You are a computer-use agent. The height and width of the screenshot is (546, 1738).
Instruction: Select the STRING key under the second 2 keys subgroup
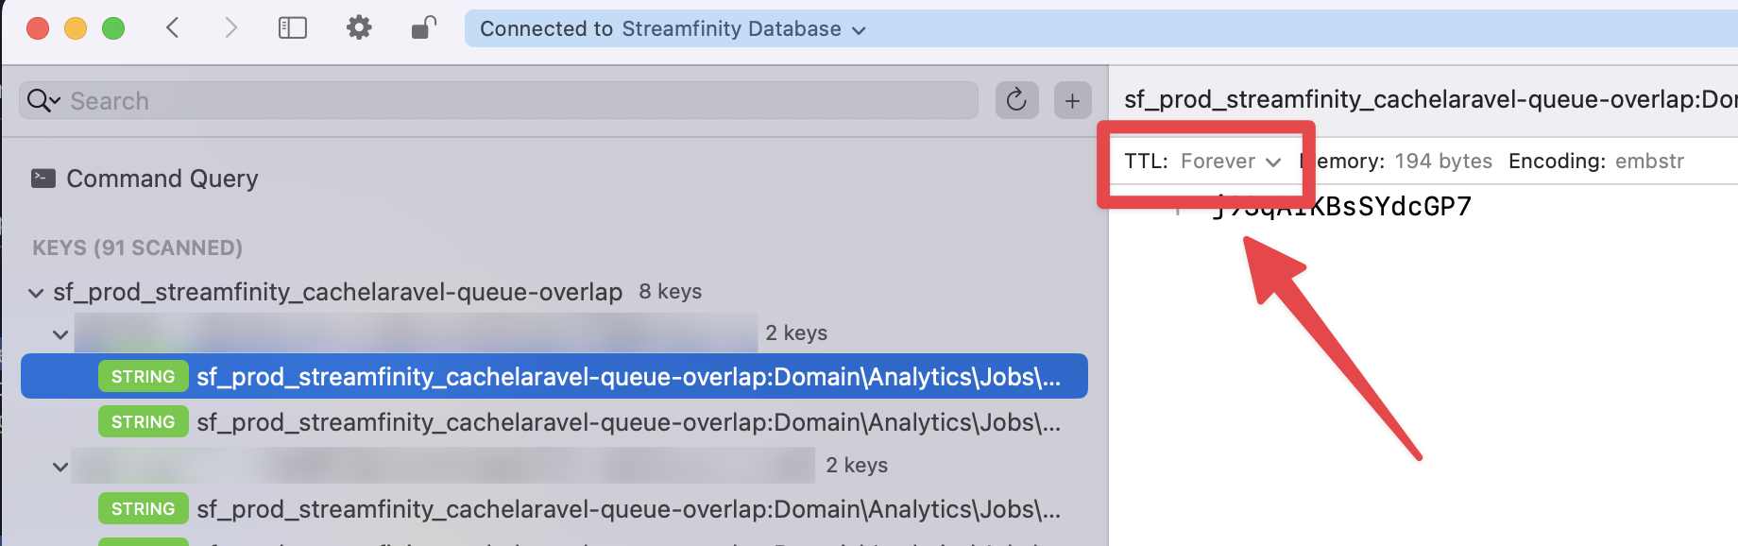click(554, 508)
